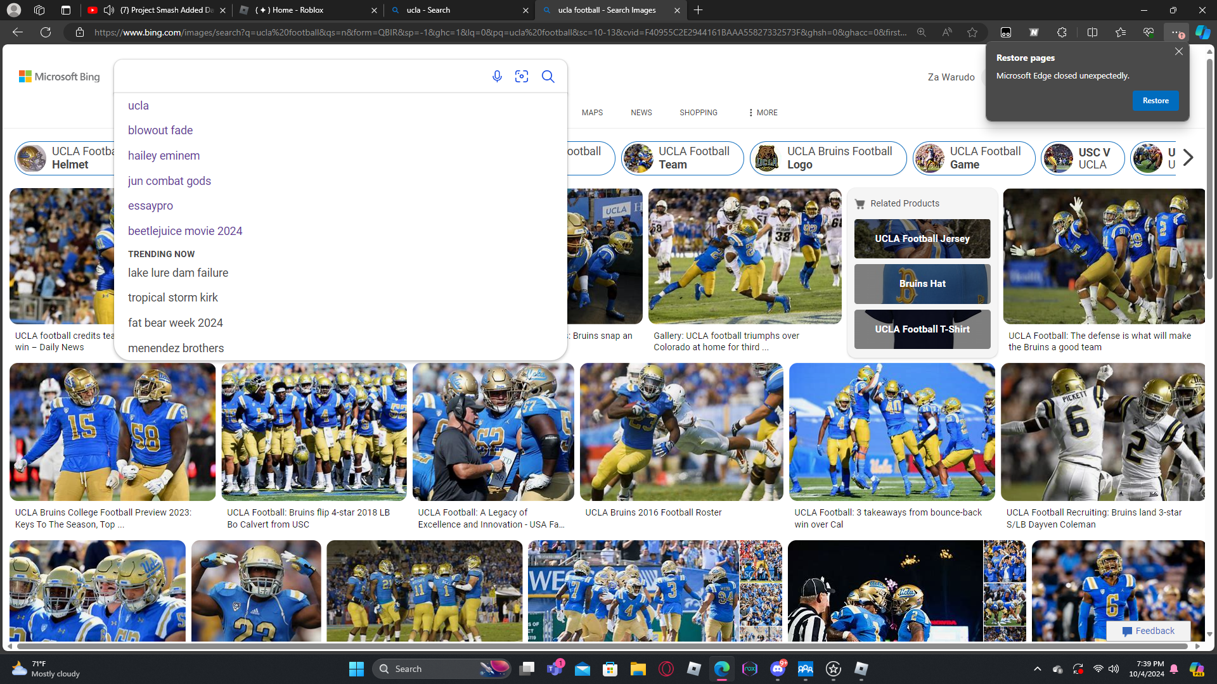1217x684 pixels.
Task: Go back using the browser back arrow
Action: click(18, 32)
